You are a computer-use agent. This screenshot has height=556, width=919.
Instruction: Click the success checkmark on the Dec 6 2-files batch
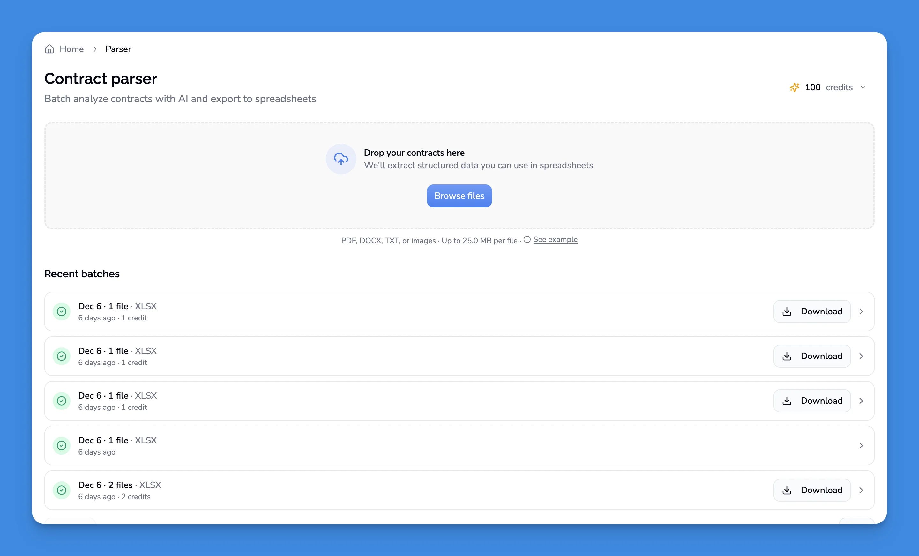62,490
